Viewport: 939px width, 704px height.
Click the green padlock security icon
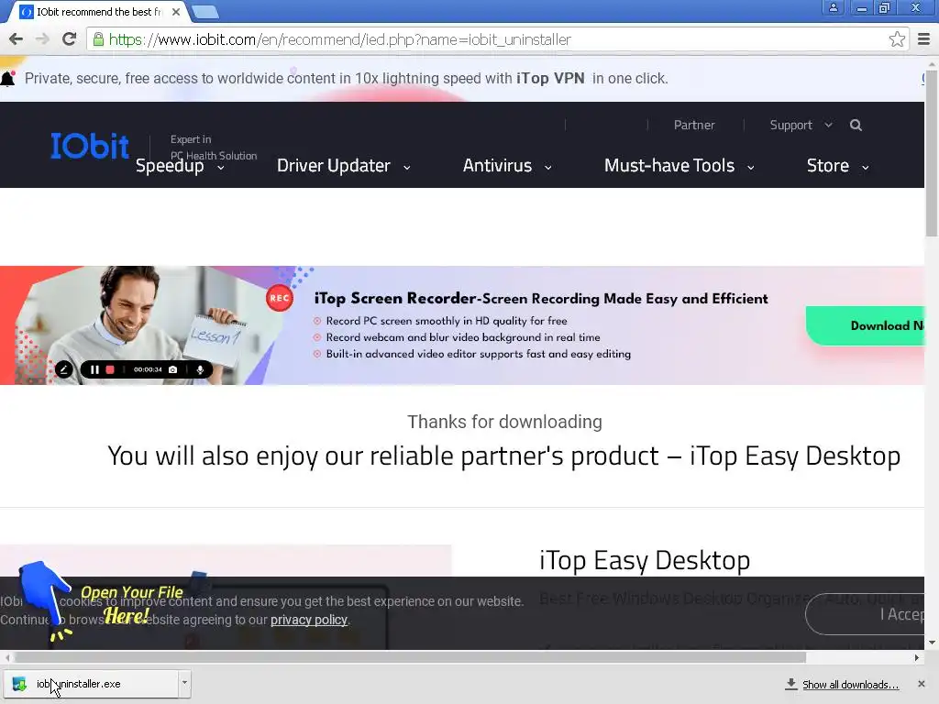(97, 39)
